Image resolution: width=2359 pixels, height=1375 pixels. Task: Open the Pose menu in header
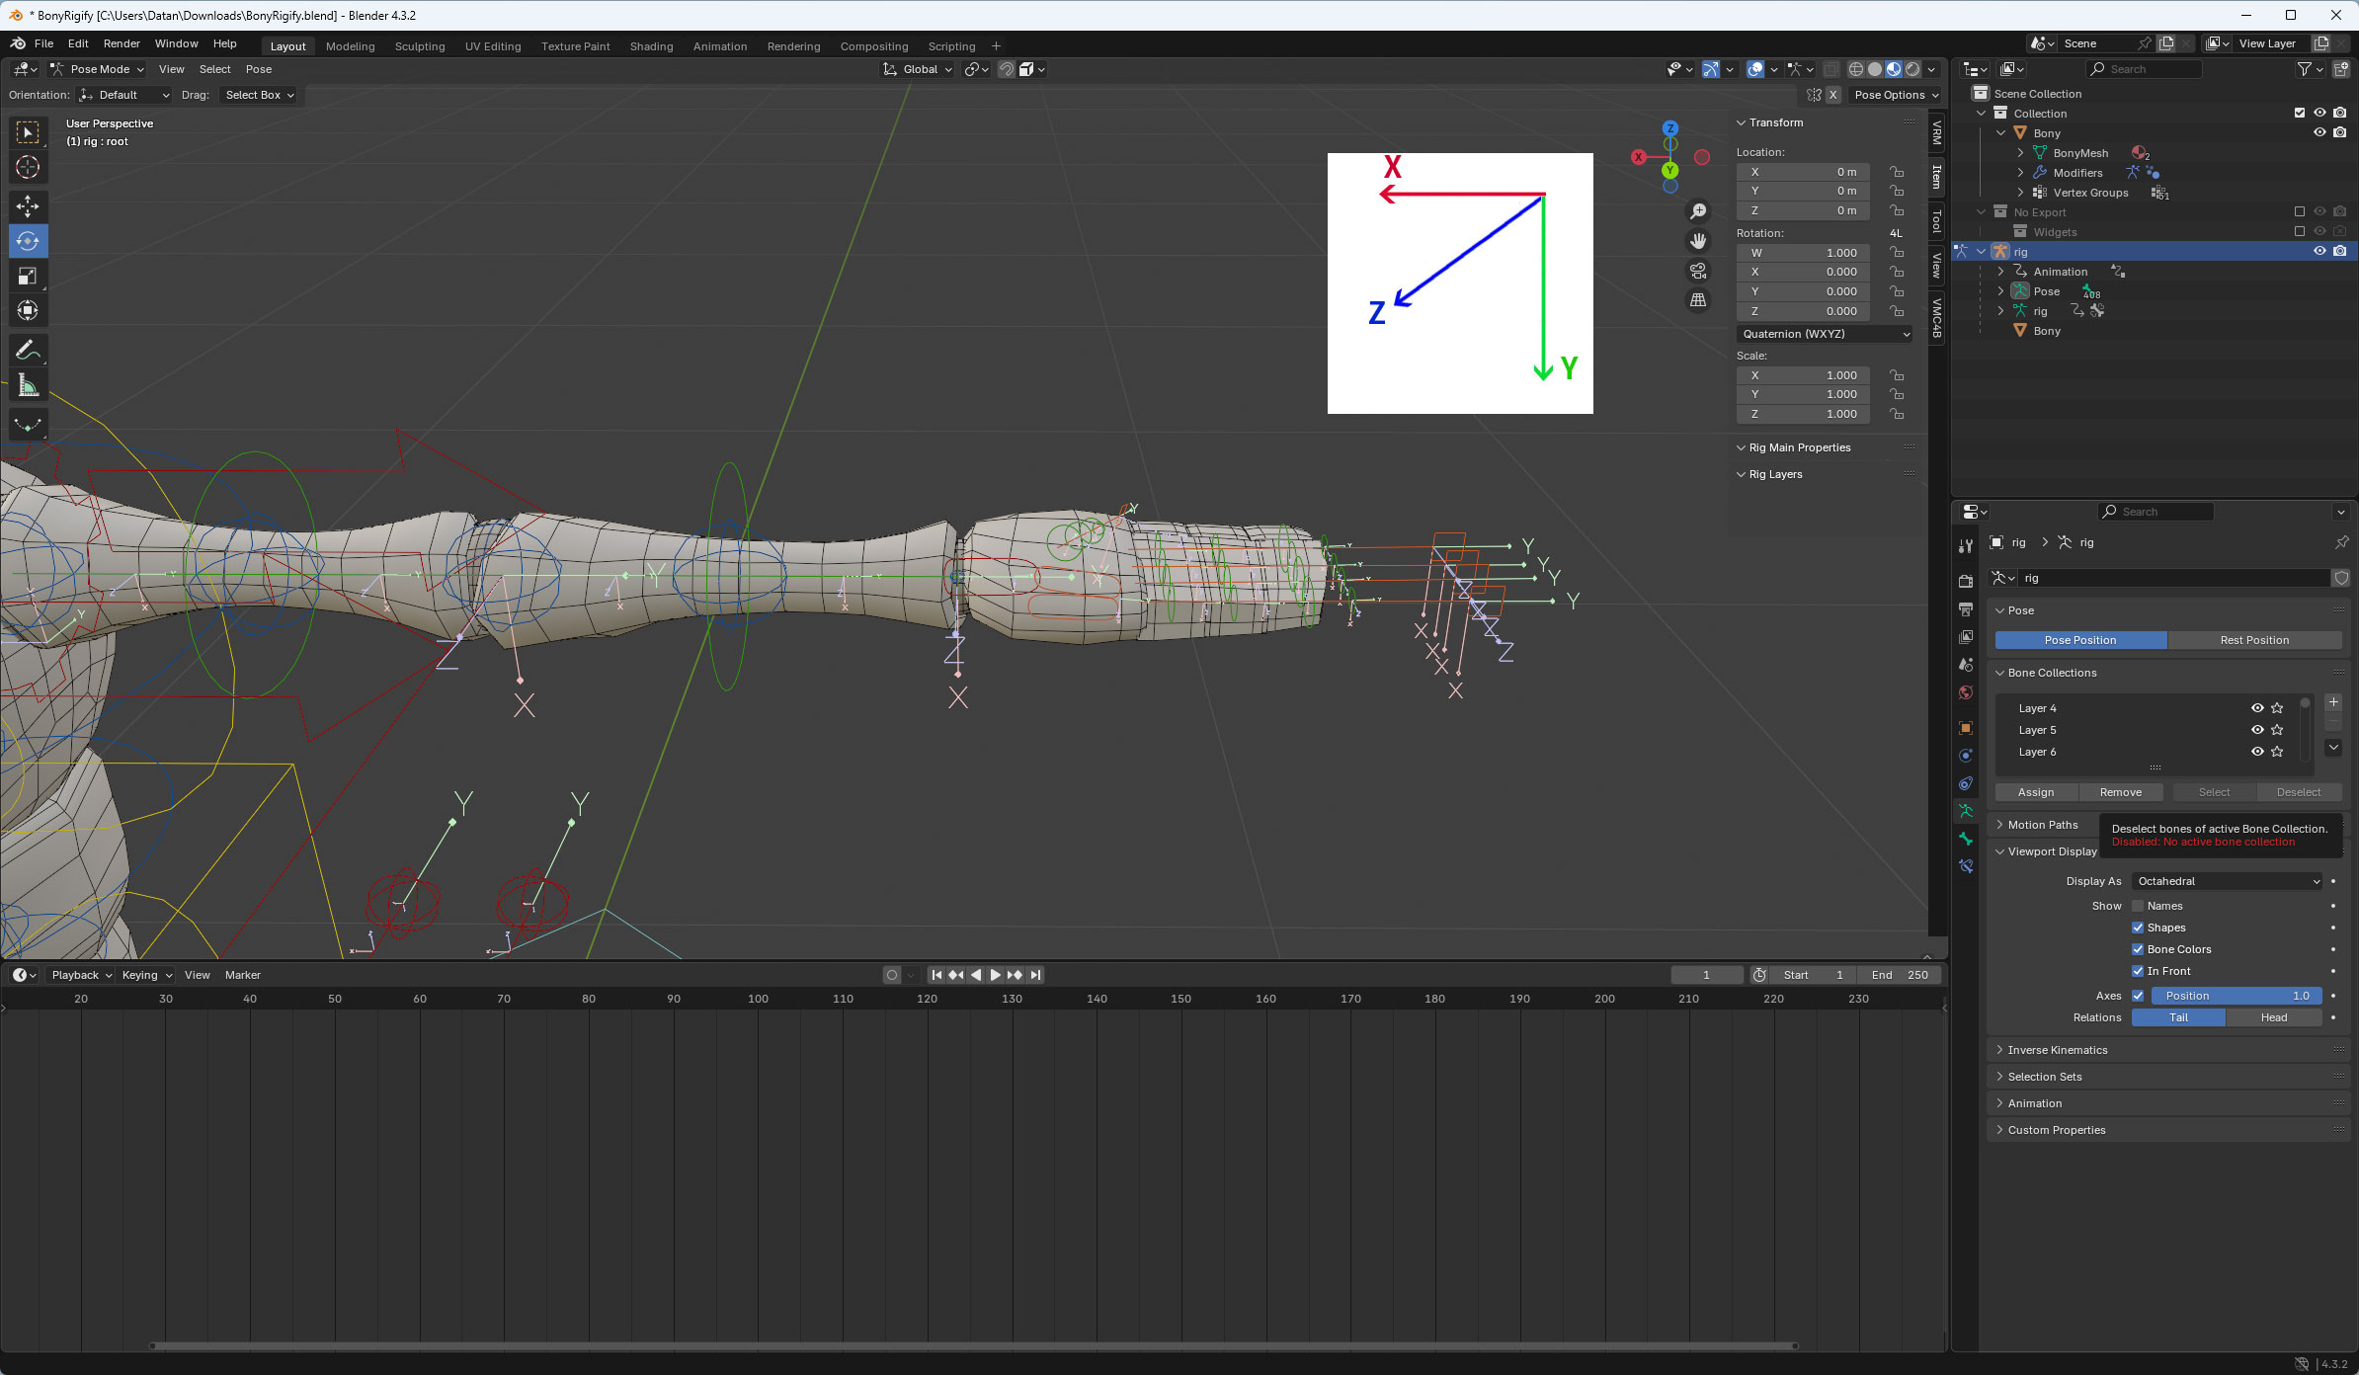258,69
